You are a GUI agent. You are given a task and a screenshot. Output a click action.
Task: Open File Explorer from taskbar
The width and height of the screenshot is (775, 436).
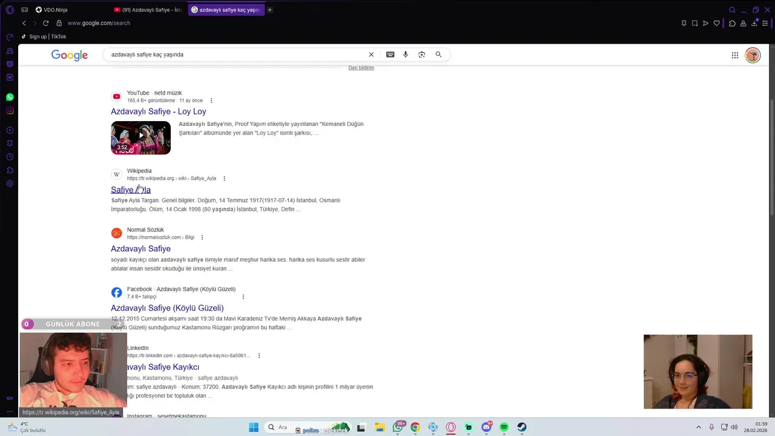click(x=380, y=428)
